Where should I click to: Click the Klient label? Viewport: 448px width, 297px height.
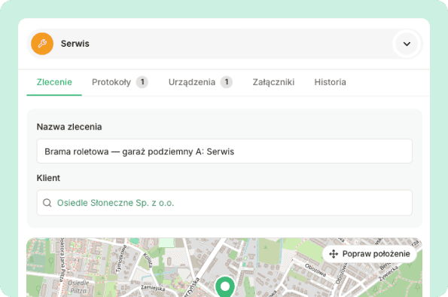click(48, 178)
